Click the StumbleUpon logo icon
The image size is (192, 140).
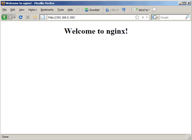pyautogui.click(x=87, y=10)
